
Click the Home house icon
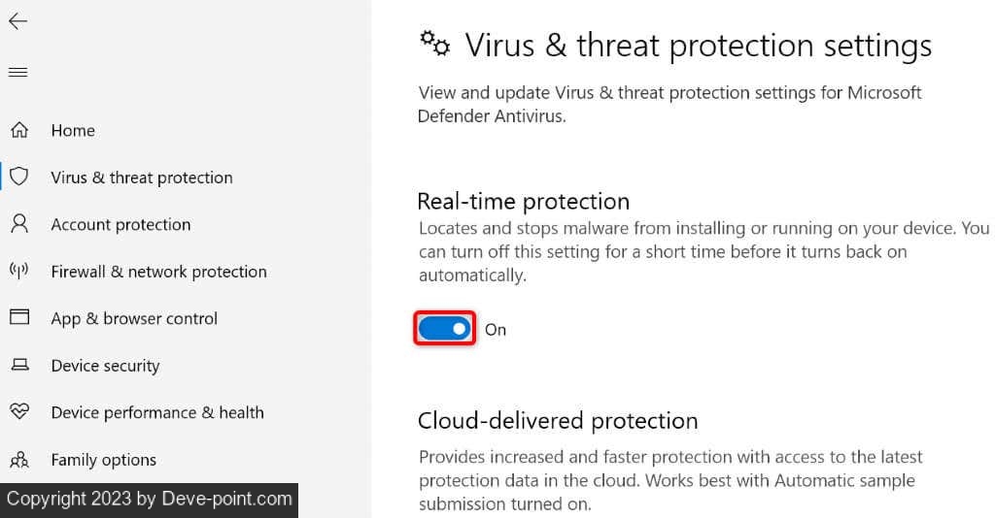(19, 130)
